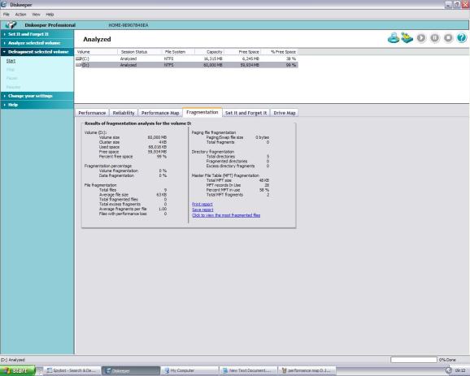Click the Capacity column header
470x376 pixels.
(209, 52)
